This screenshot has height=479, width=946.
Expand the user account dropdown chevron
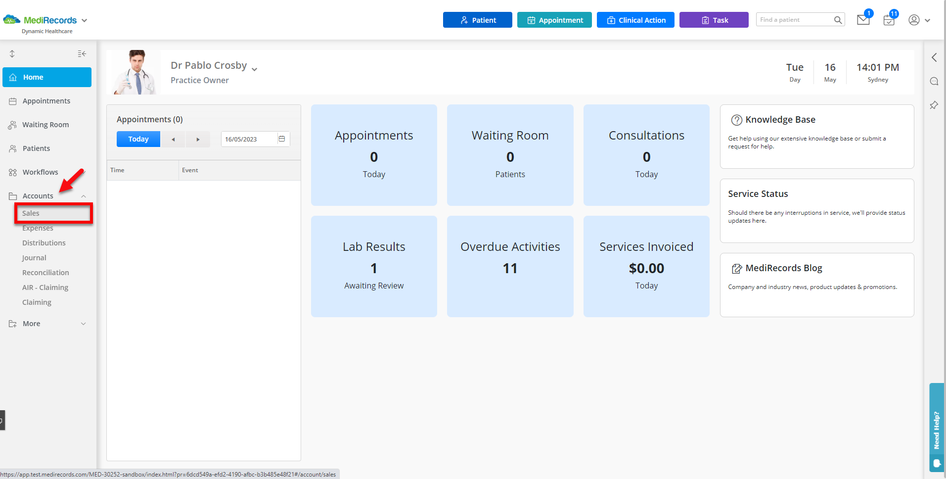click(x=928, y=21)
